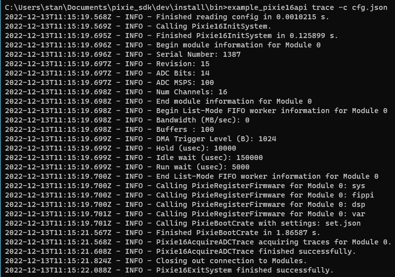Click the 'ADC MSPS: 100' log entry

pyautogui.click(x=110, y=82)
